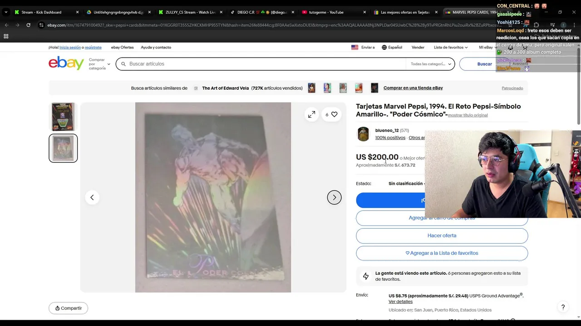View site information icon in address bar
The width and height of the screenshot is (581, 326).
pos(41,25)
